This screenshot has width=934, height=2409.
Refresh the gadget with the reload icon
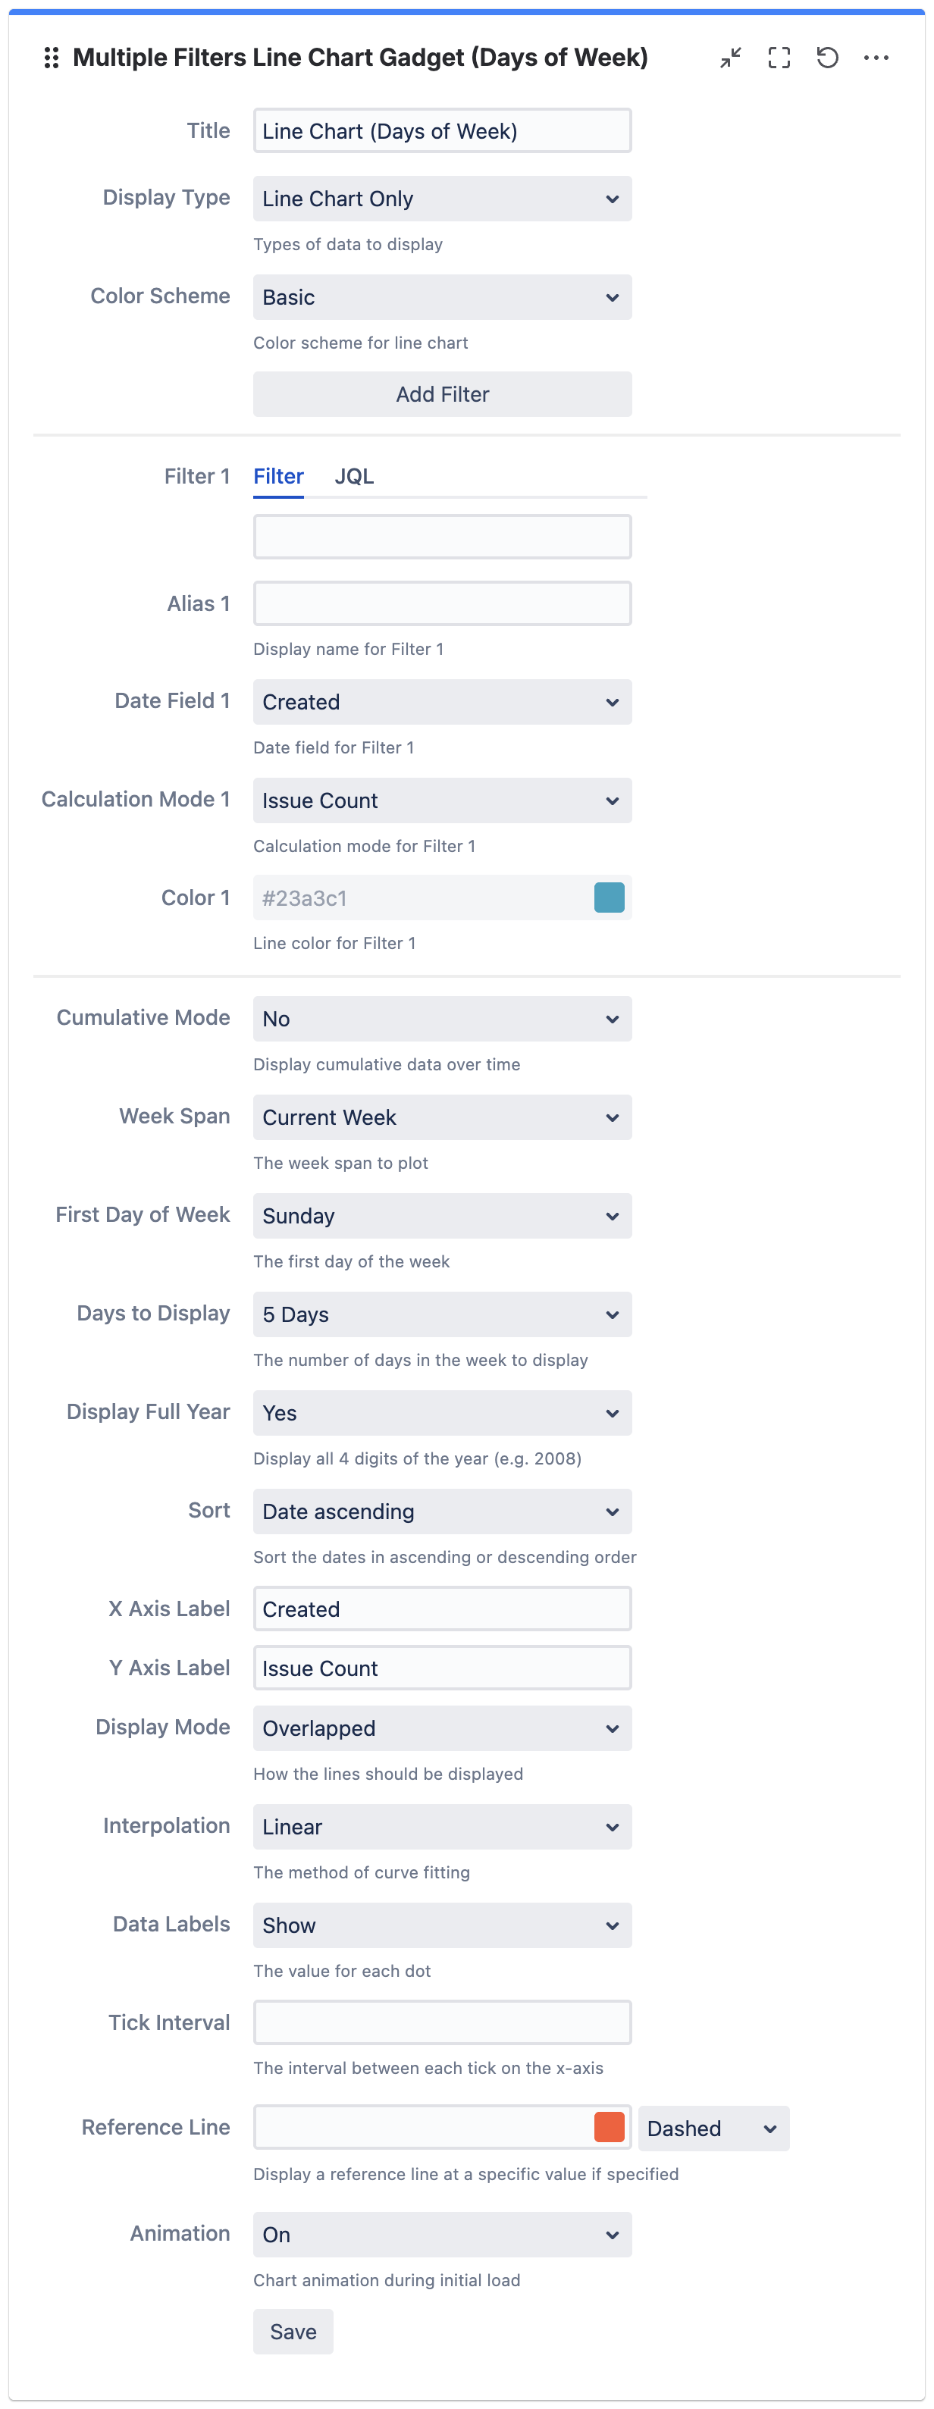click(x=827, y=58)
